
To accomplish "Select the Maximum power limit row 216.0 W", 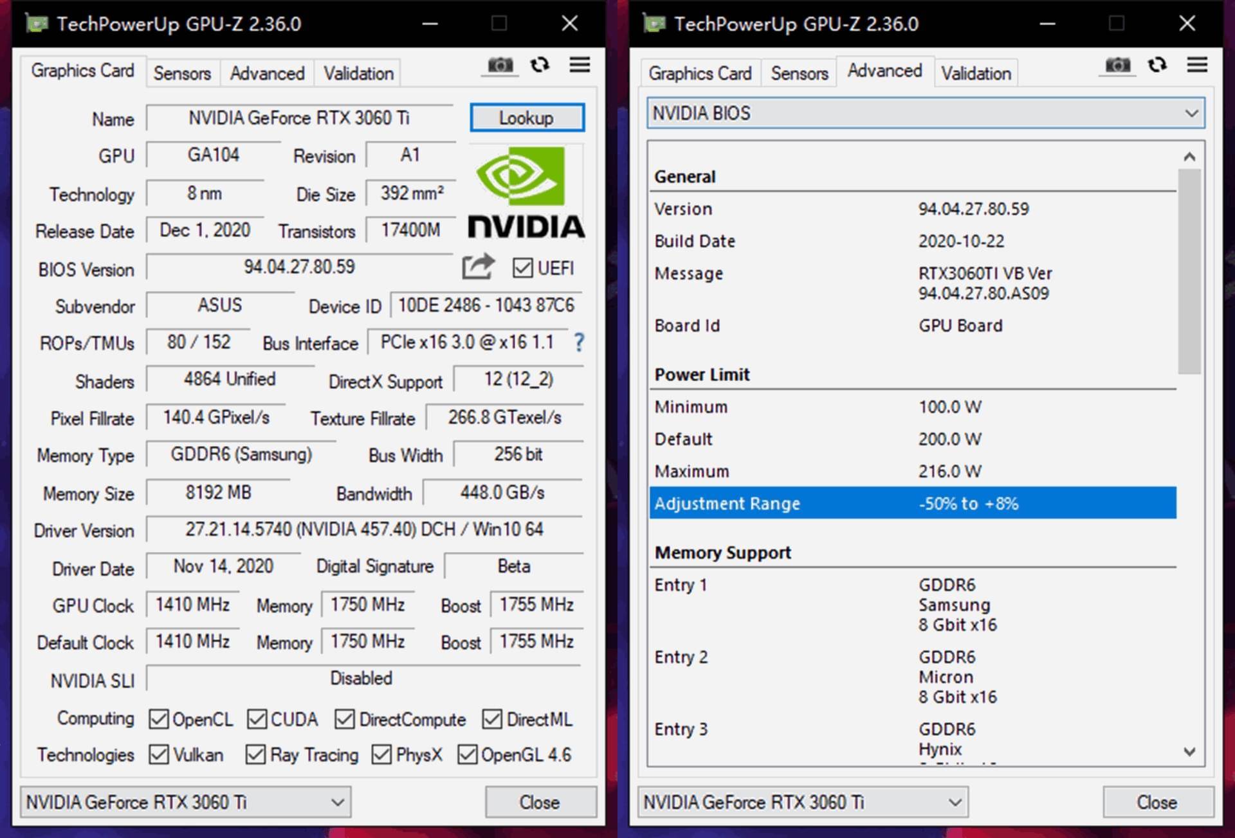I will [913, 471].
